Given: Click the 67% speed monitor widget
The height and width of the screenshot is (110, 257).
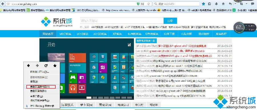Looking at the screenshot, I should pos(239,27).
